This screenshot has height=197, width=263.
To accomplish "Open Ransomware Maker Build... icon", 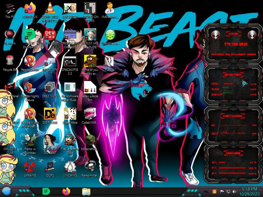I will point(70,92).
